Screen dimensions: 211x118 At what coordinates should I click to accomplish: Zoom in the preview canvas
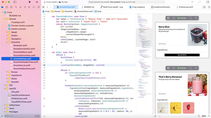tap(209, 116)
